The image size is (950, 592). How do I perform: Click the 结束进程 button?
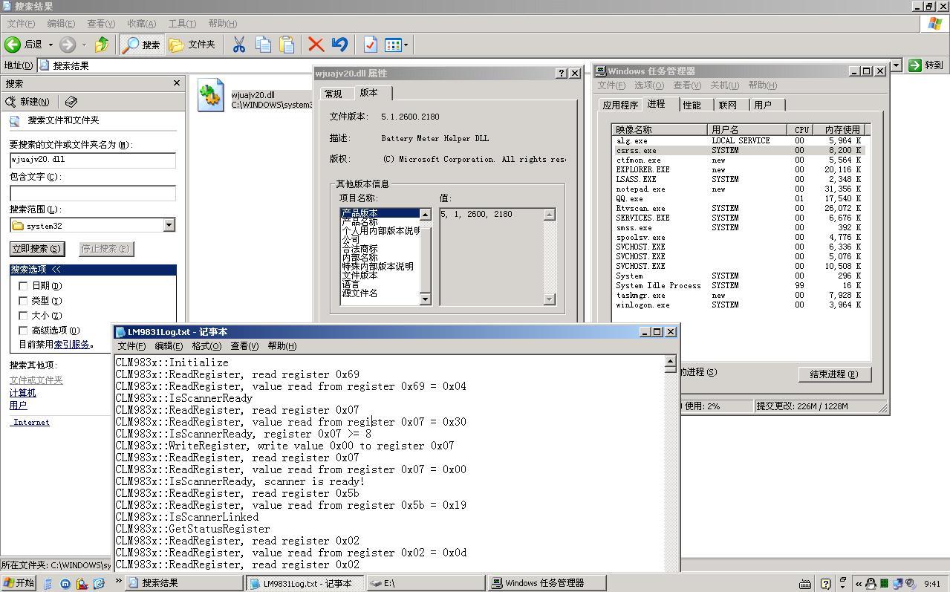pos(834,374)
